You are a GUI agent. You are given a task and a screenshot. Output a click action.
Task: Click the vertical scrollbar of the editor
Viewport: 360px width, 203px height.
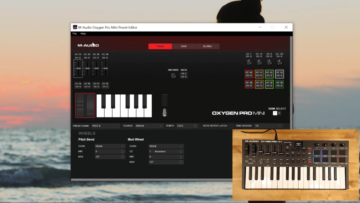[x=291, y=83]
